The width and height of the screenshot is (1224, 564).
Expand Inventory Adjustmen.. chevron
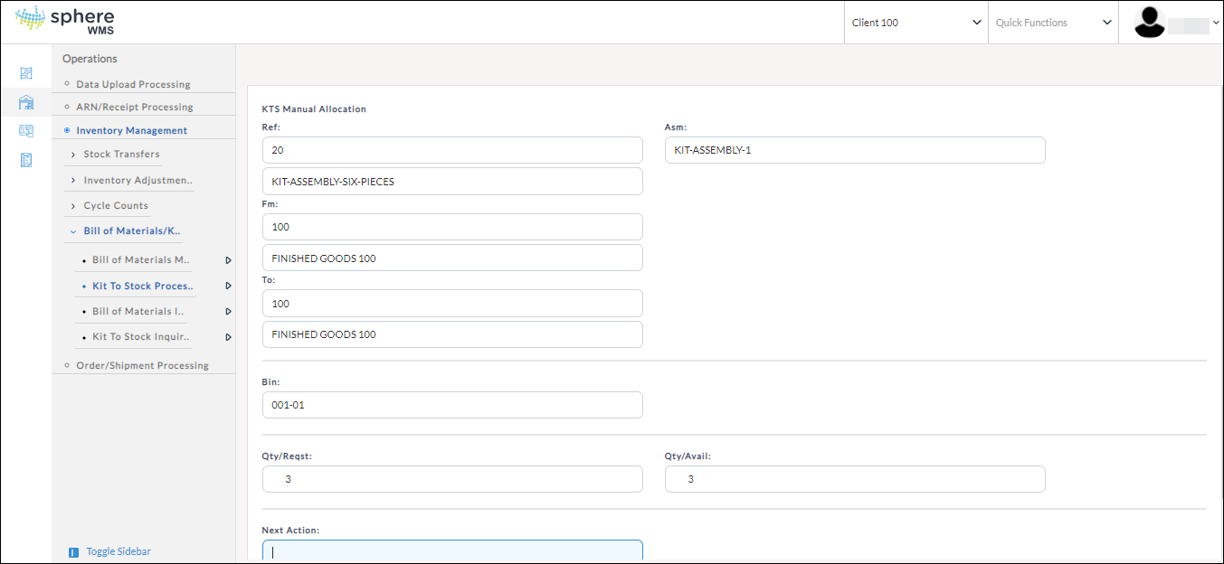pyautogui.click(x=73, y=181)
